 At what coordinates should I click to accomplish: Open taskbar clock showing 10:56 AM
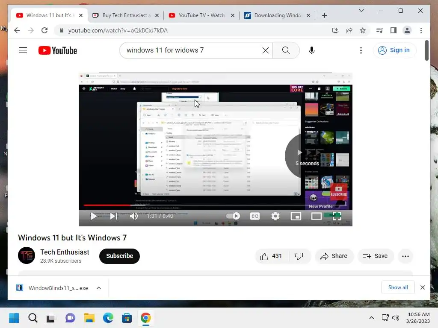(x=418, y=318)
